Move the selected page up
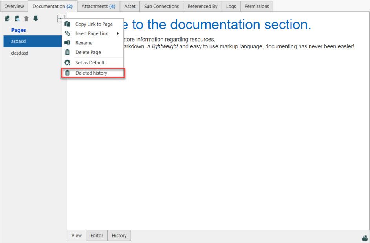Viewport: 370px width, 243px height. click(26, 18)
